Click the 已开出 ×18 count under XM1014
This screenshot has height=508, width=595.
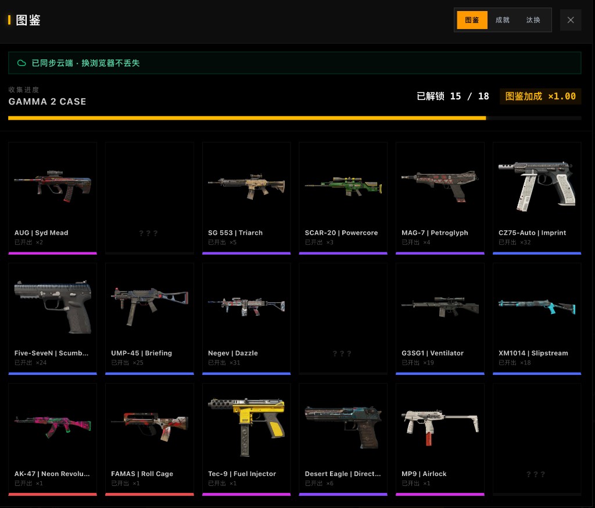(514, 363)
